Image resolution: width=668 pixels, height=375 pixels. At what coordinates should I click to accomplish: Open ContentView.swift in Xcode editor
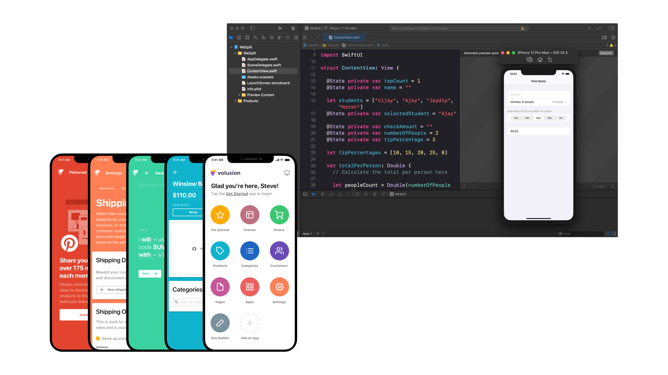pyautogui.click(x=262, y=71)
